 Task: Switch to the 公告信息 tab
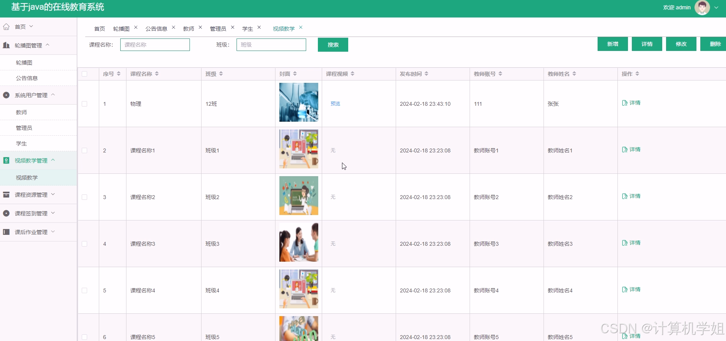pos(156,29)
